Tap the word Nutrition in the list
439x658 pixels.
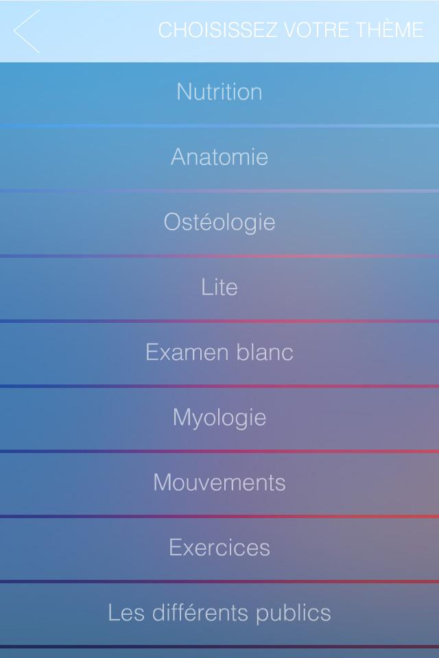219,91
